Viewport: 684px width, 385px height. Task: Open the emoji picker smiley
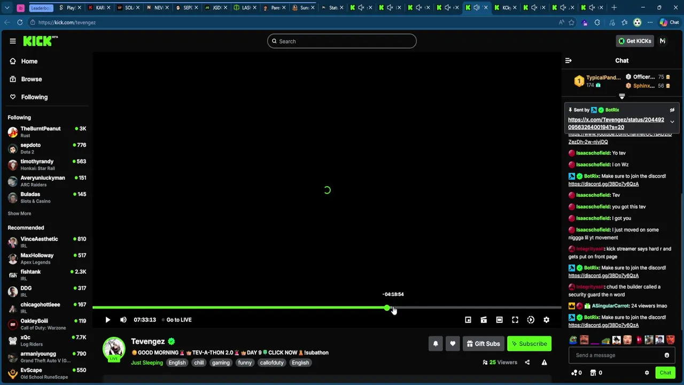tap(667, 355)
